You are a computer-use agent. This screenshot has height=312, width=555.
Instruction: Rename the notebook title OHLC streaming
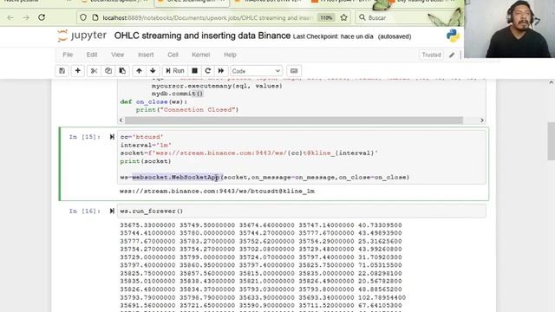pos(202,36)
